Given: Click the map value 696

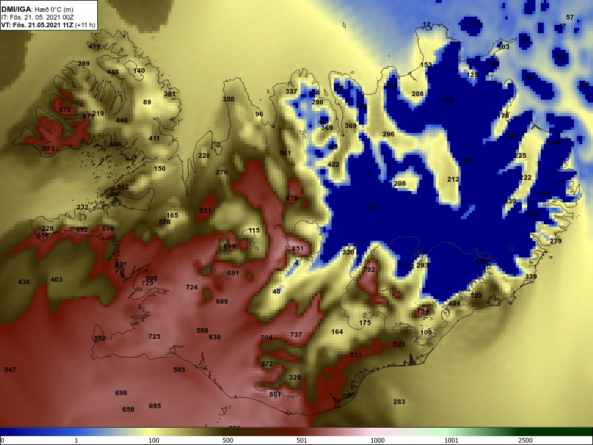Looking at the screenshot, I should click(108, 228).
